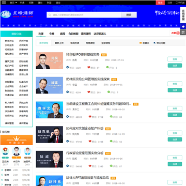Click heart icon showing 1390 likes

pyautogui.click(x=90, y=166)
